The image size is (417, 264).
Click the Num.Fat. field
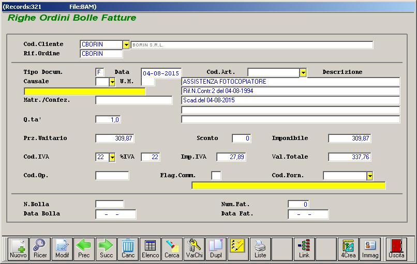[x=299, y=204]
